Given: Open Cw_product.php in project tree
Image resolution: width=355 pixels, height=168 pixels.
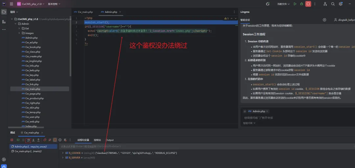Looking at the screenshot, I should [35, 98].
